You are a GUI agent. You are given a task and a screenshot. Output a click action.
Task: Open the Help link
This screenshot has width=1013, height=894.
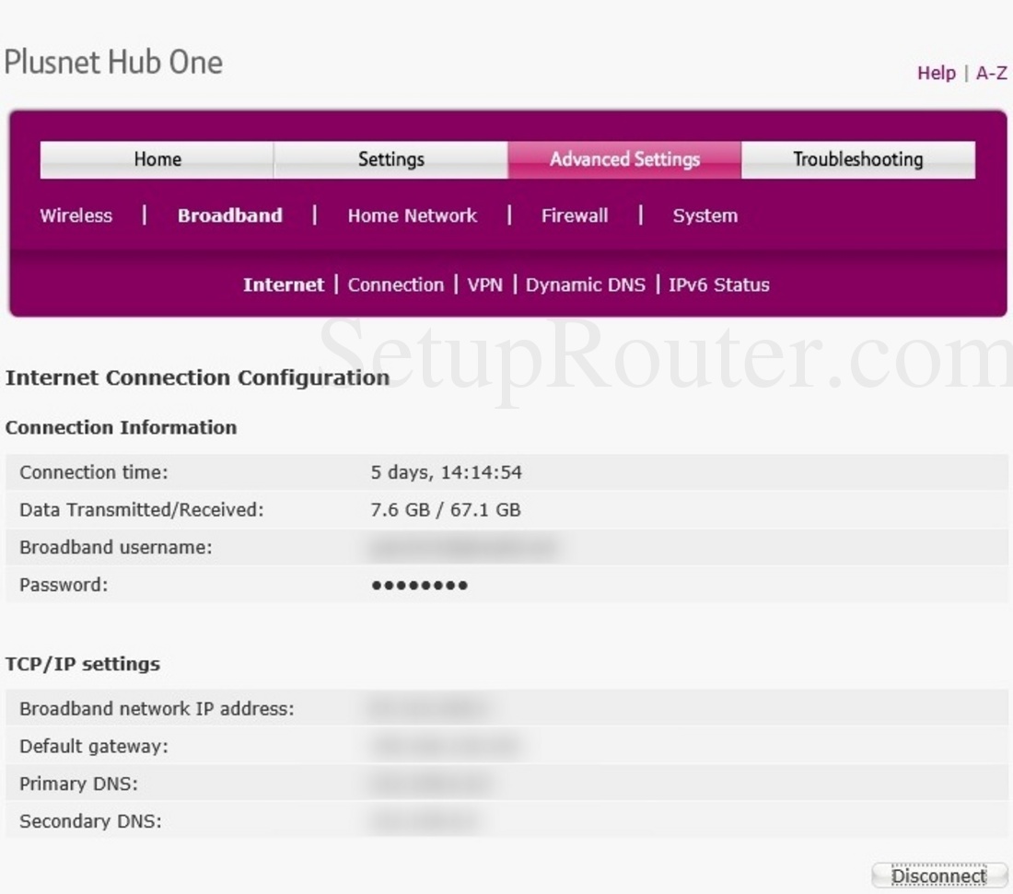point(936,73)
